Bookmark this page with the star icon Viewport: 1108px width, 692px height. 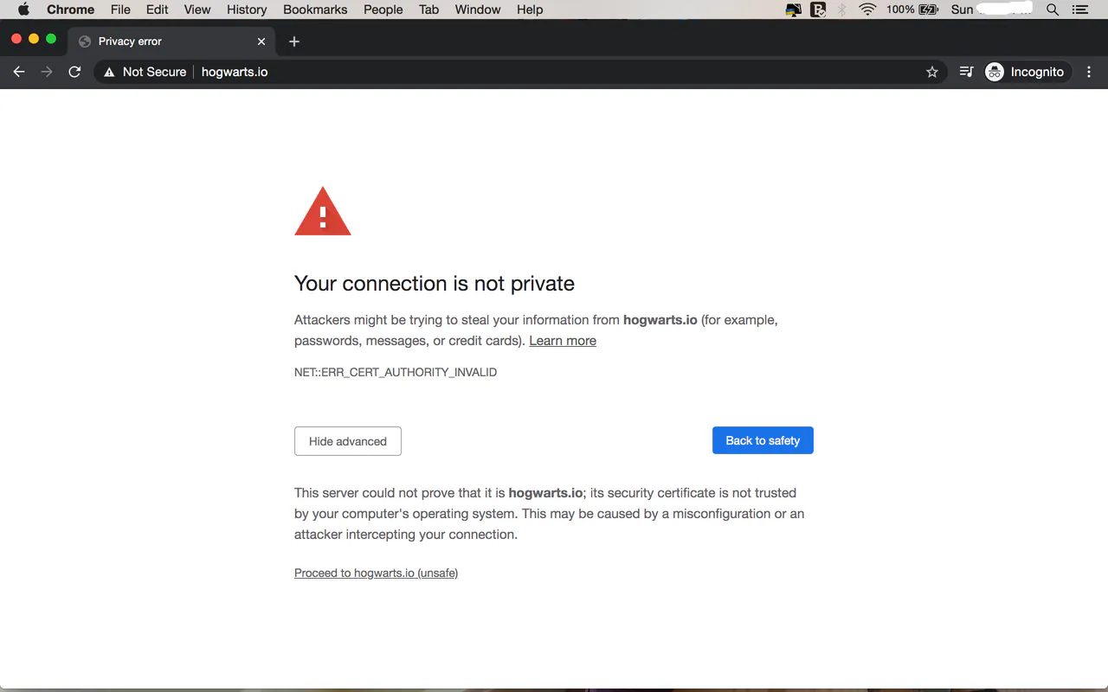pos(932,72)
